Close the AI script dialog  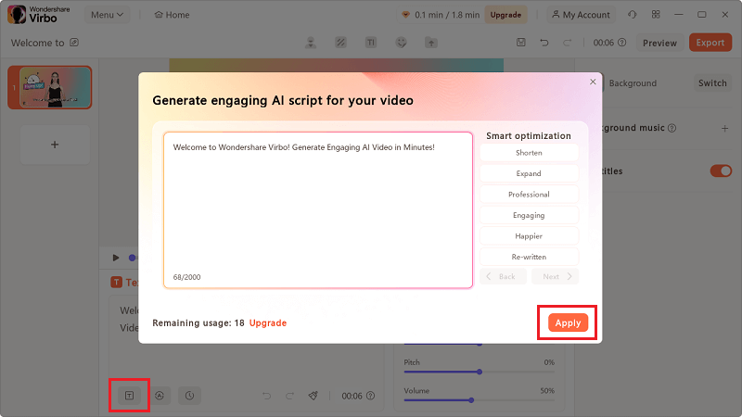click(593, 82)
